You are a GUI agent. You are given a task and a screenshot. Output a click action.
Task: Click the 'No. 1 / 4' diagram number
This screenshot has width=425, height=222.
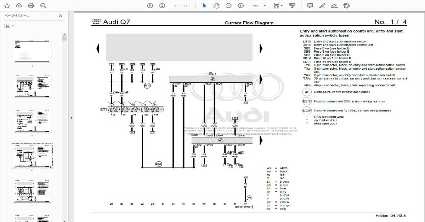[391, 22]
